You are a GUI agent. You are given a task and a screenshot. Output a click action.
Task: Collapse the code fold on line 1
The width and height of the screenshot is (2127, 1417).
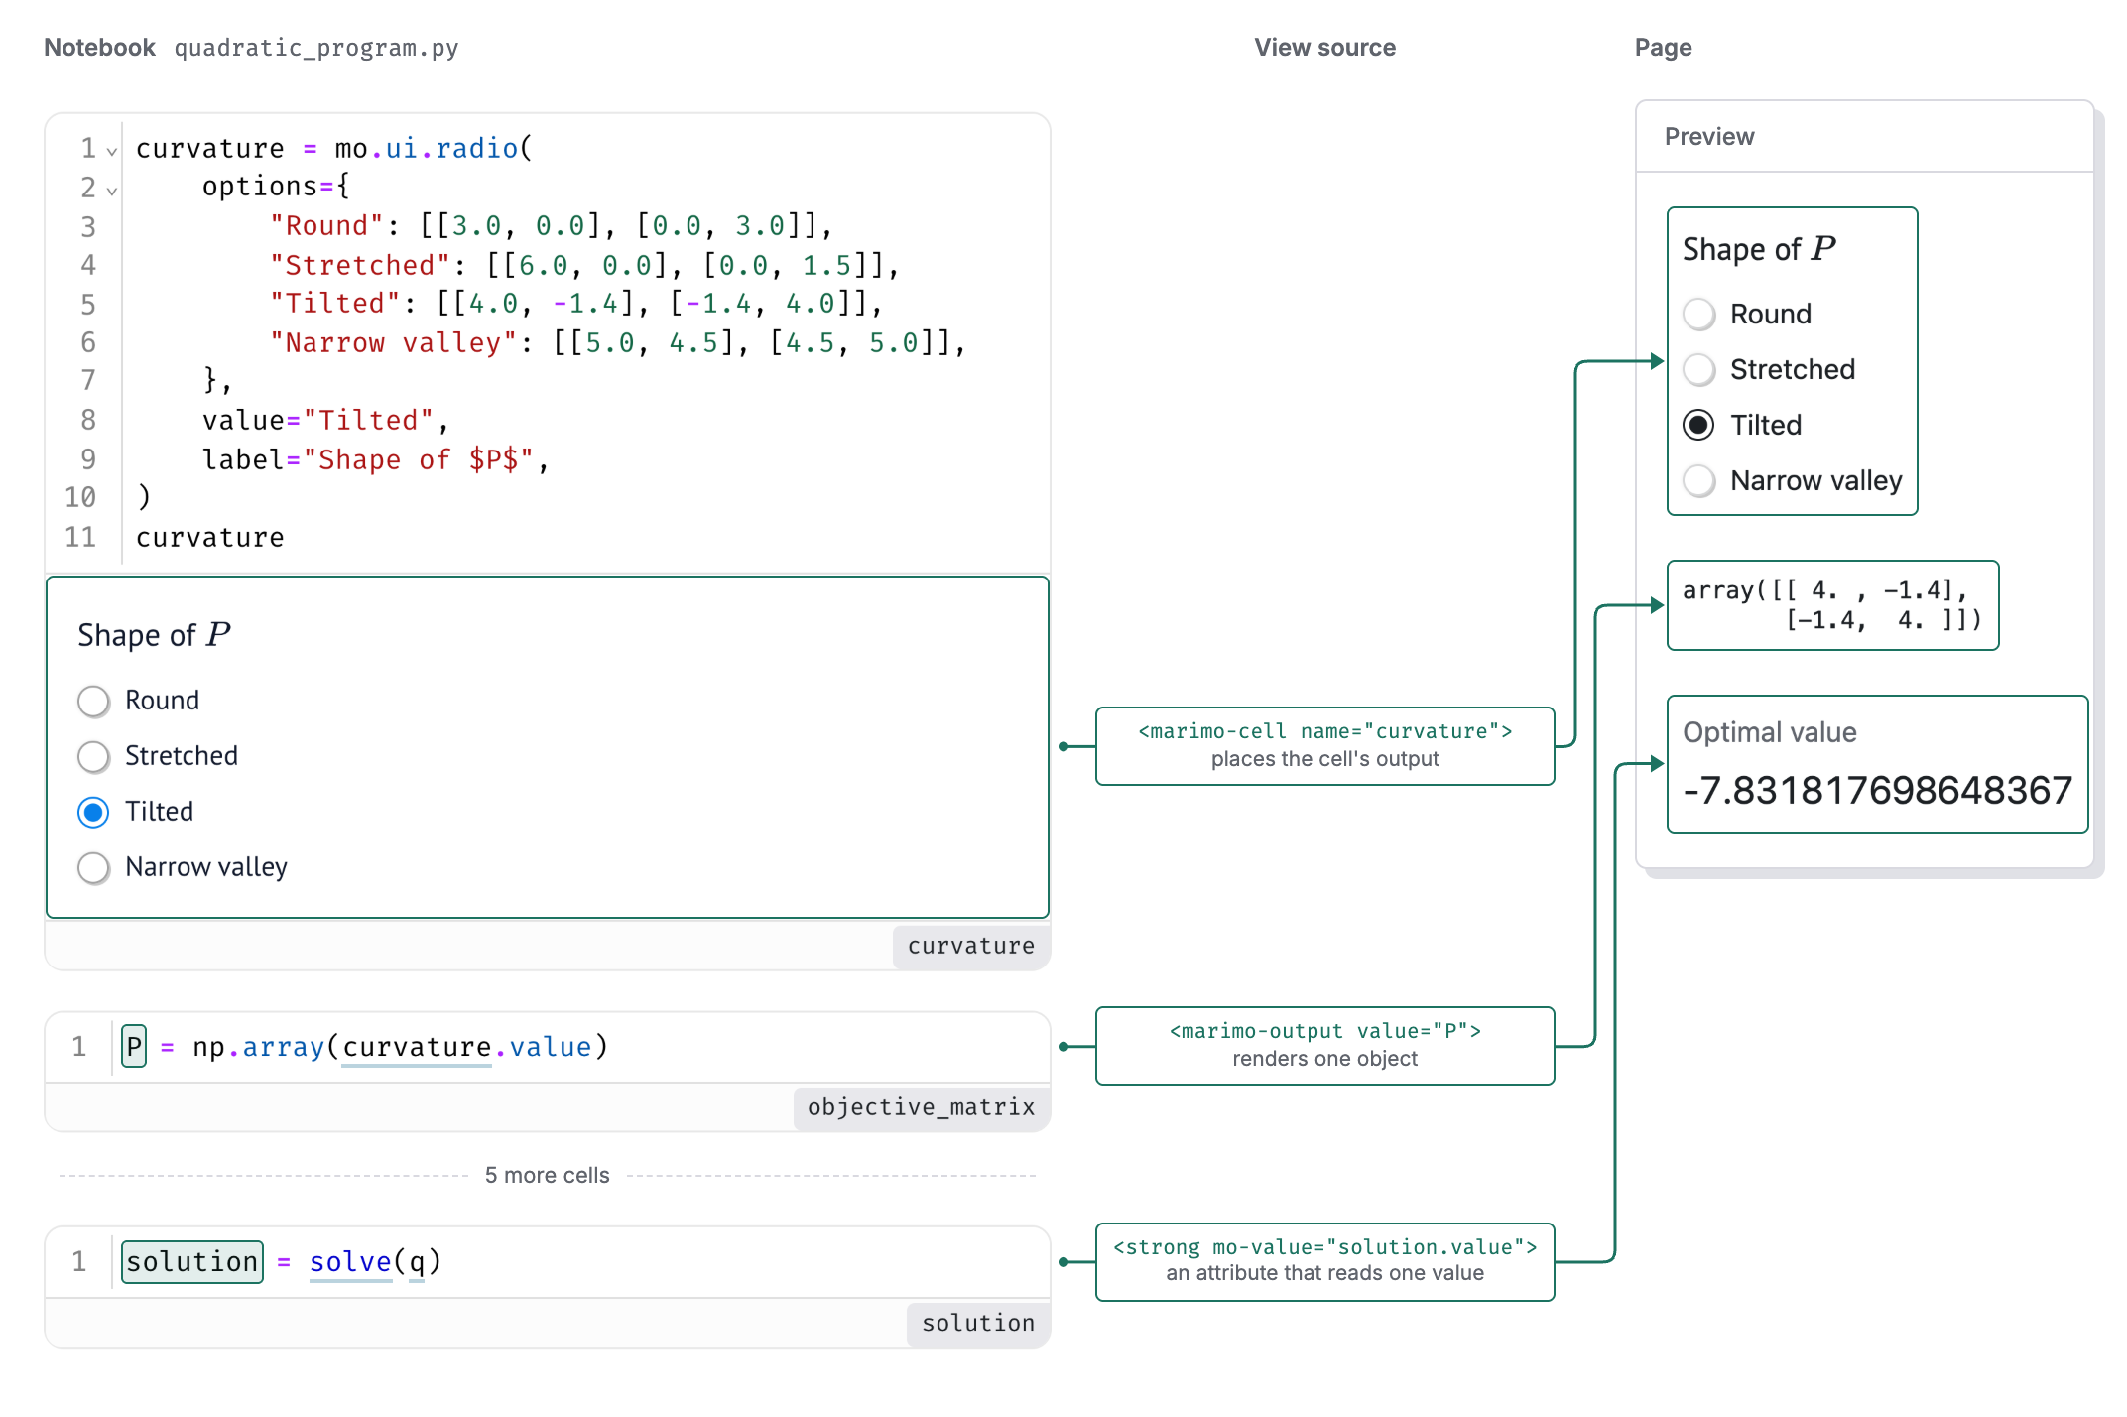point(112,151)
